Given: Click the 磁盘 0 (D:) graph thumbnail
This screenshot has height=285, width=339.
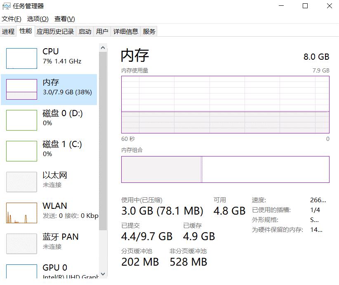Looking at the screenshot, I should [21, 120].
